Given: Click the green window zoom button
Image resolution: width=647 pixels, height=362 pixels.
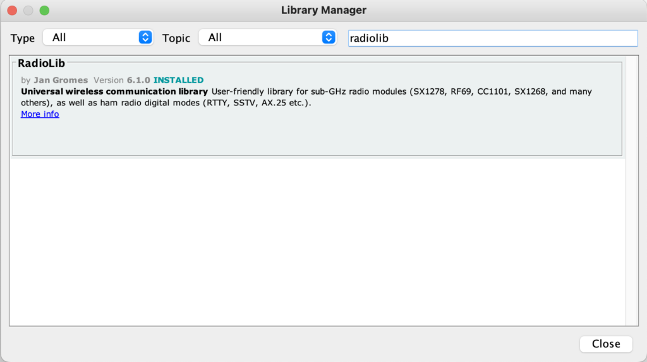Looking at the screenshot, I should [x=44, y=10].
